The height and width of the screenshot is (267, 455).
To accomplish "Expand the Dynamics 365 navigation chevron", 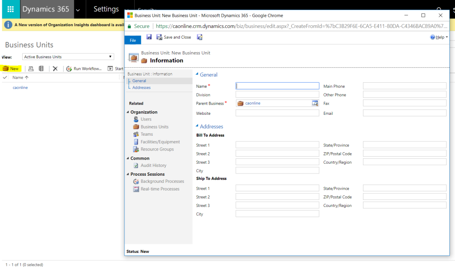I will [78, 10].
